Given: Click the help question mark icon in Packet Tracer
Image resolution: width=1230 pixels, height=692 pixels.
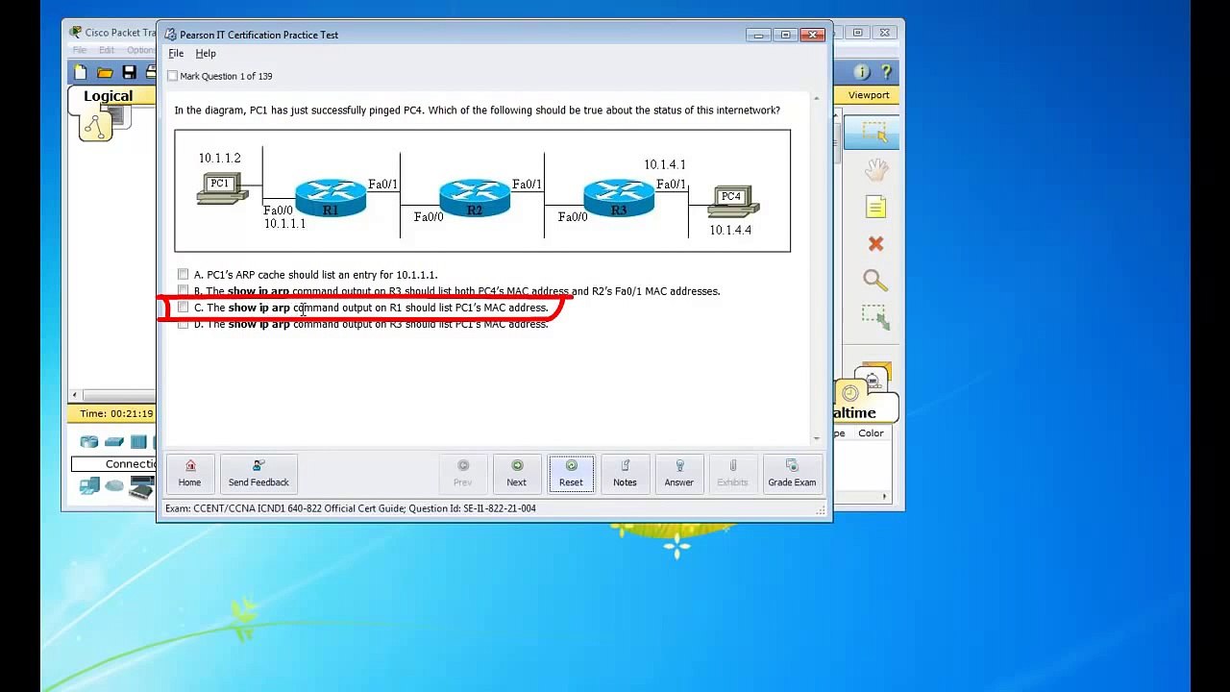Looking at the screenshot, I should click(886, 72).
